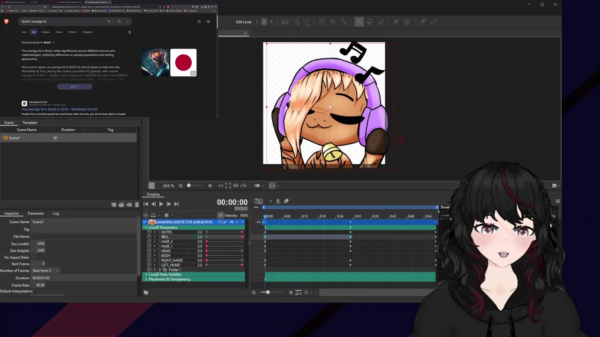
Task: Jump to first frame in Timeline
Action: point(146,204)
